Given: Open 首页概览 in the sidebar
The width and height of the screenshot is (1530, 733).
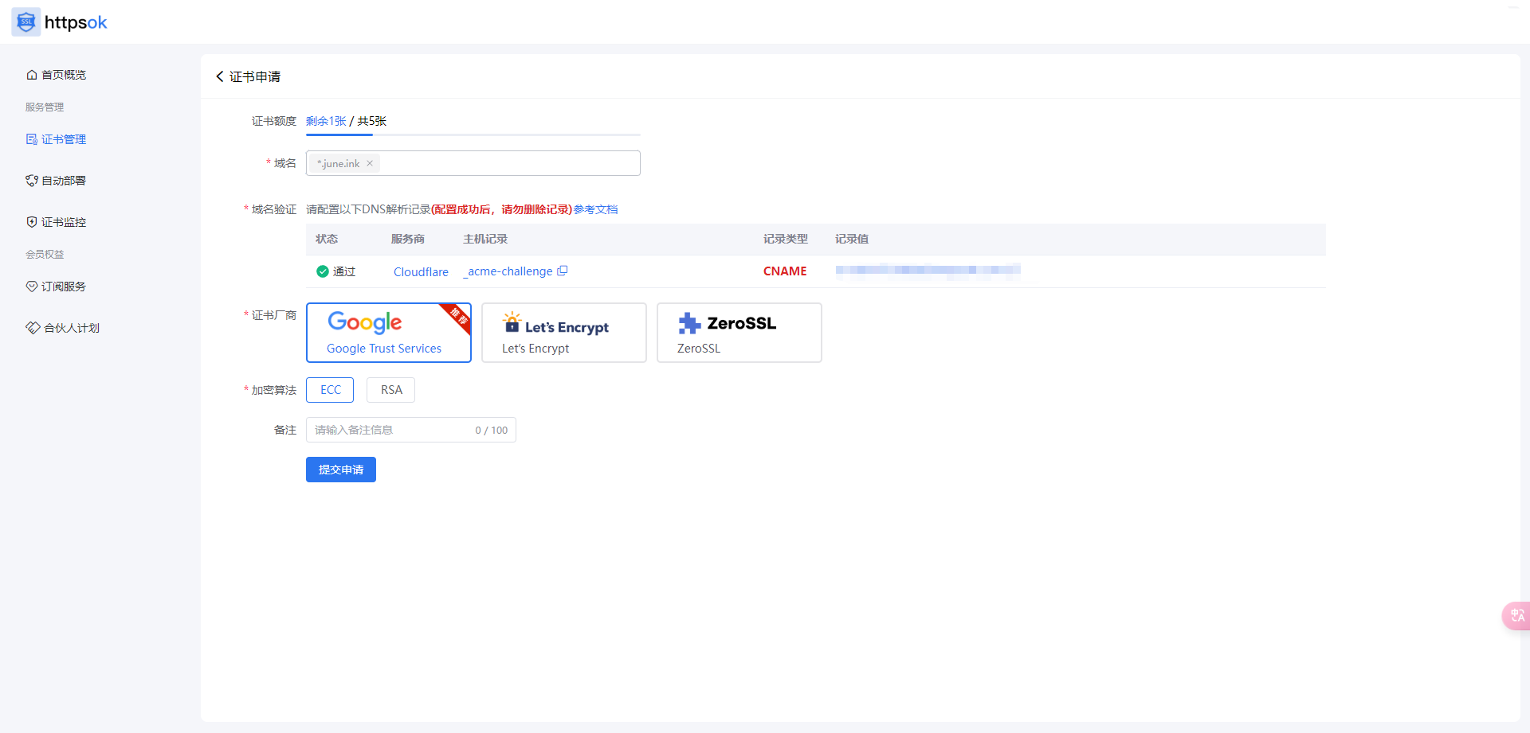Looking at the screenshot, I should 56,75.
